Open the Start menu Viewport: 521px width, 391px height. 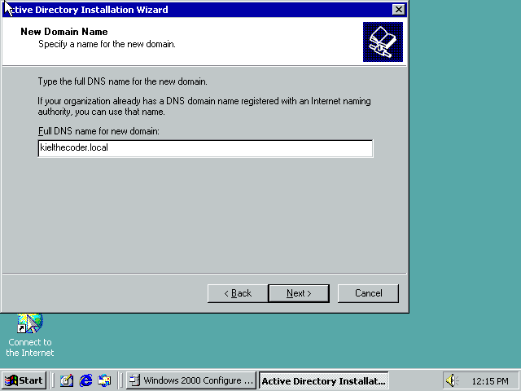click(x=24, y=380)
